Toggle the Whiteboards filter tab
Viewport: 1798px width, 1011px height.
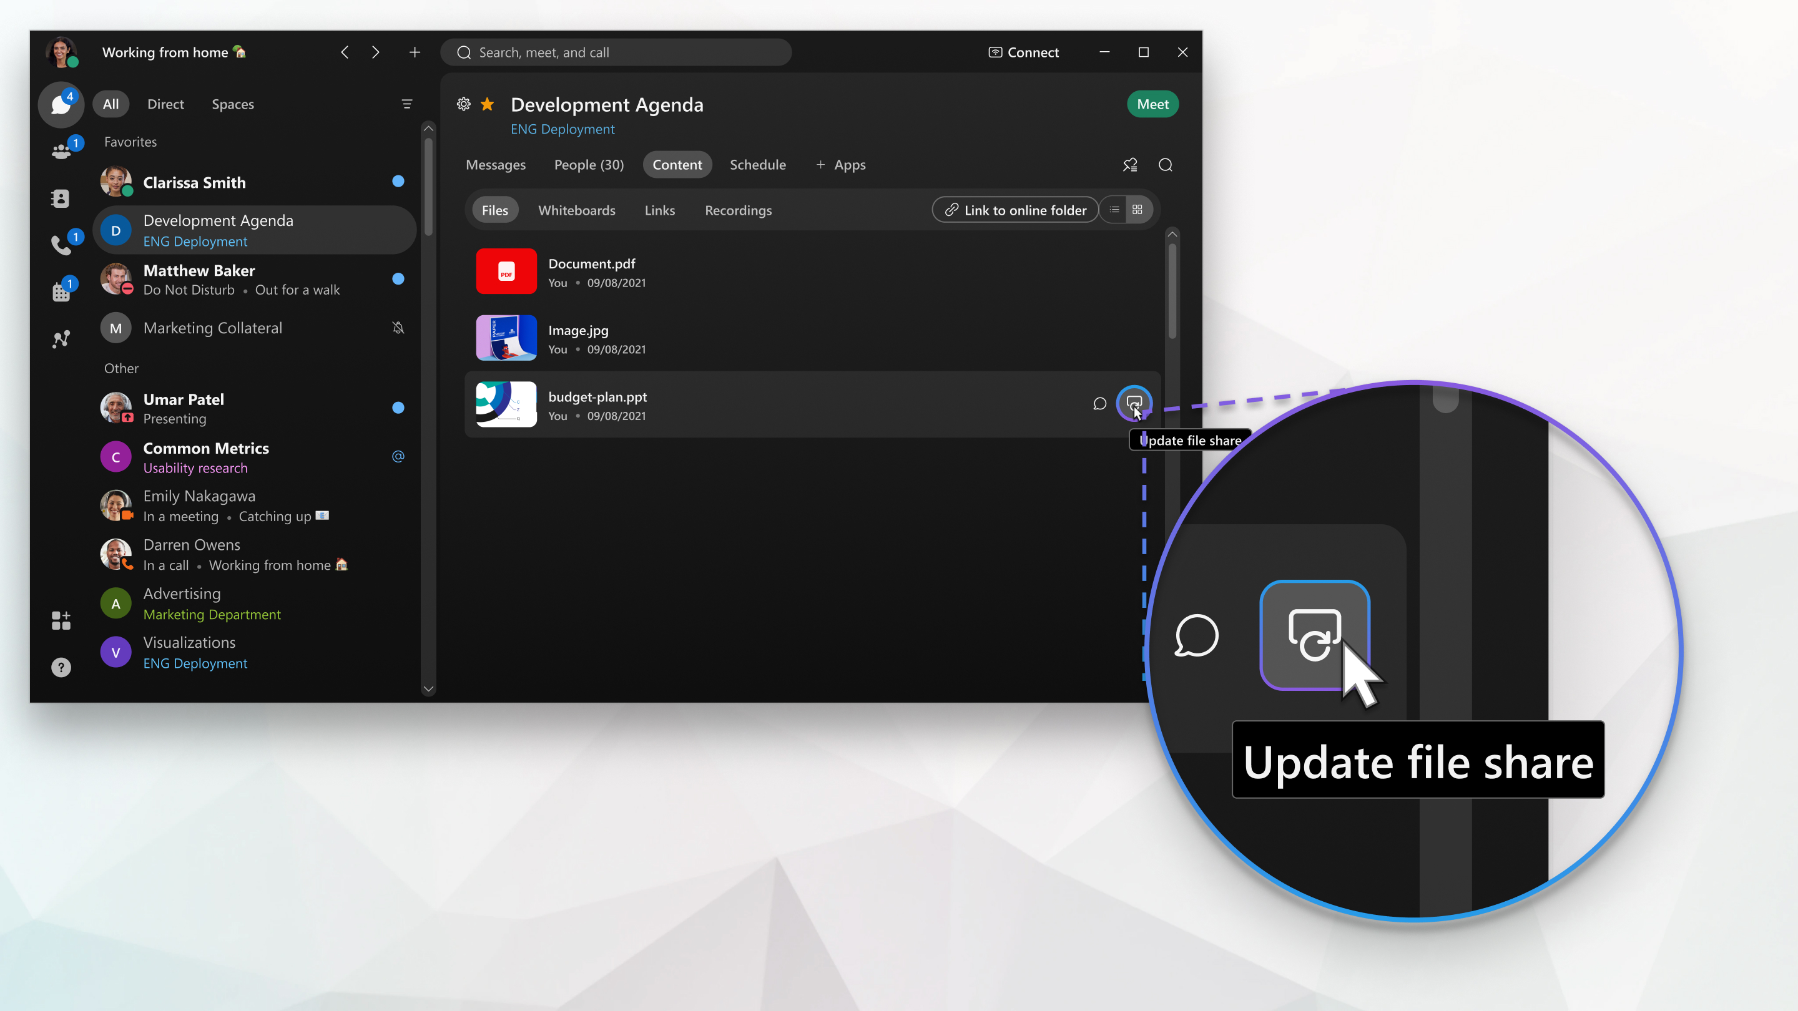coord(577,210)
